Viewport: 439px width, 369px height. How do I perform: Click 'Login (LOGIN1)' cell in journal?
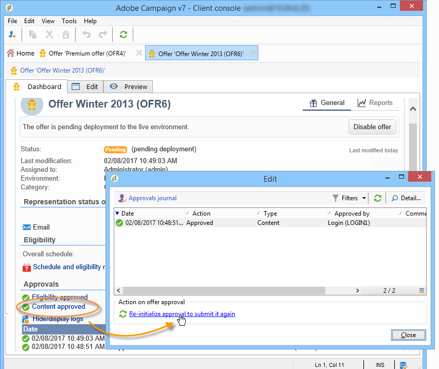pyautogui.click(x=349, y=223)
